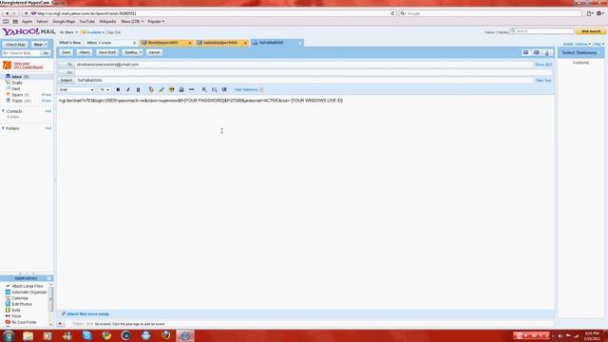Click the text alignment icon in toolbar
The width and height of the screenshot is (608, 342).
[x=204, y=89]
